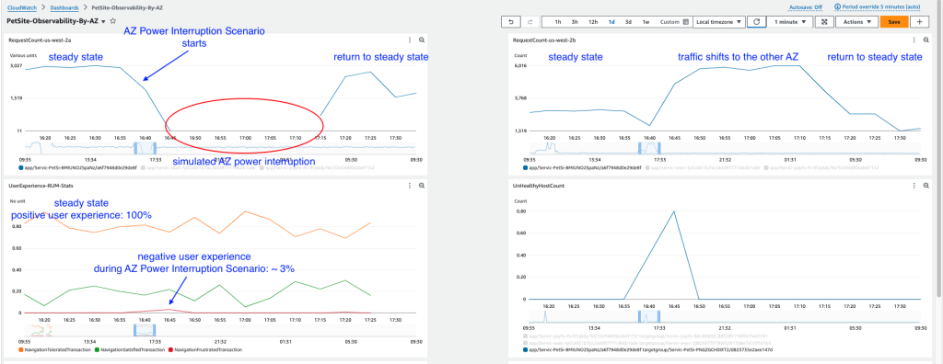Enter full screen mode using the expand icon
This screenshot has width=943, height=364.
824,22
